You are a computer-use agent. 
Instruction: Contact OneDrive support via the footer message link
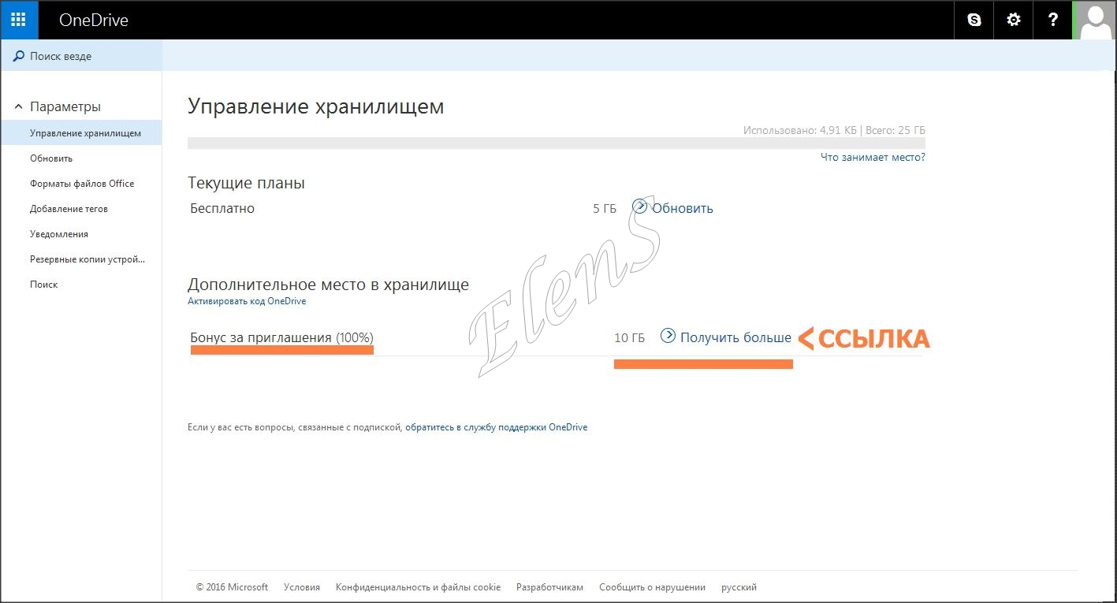[497, 426]
